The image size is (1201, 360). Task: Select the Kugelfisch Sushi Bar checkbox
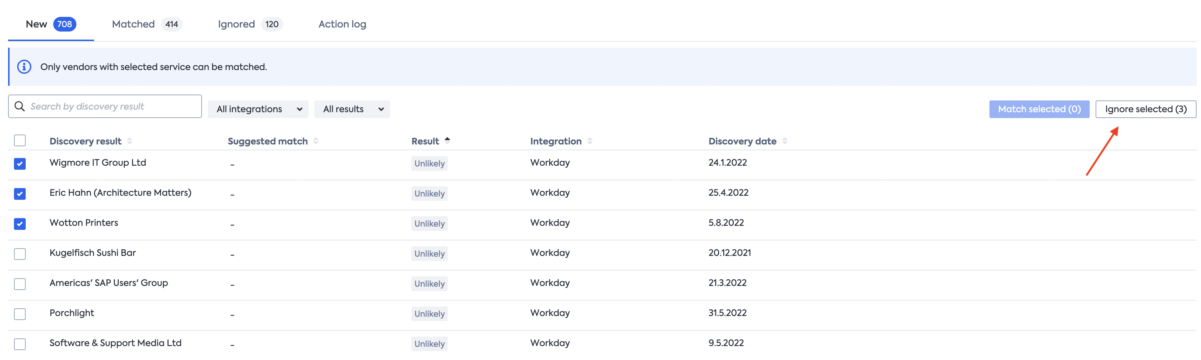click(x=19, y=254)
